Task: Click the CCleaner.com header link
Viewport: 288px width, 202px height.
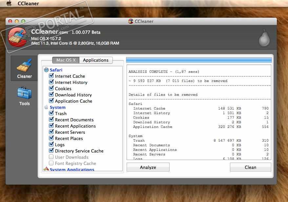Action: (x=50, y=32)
